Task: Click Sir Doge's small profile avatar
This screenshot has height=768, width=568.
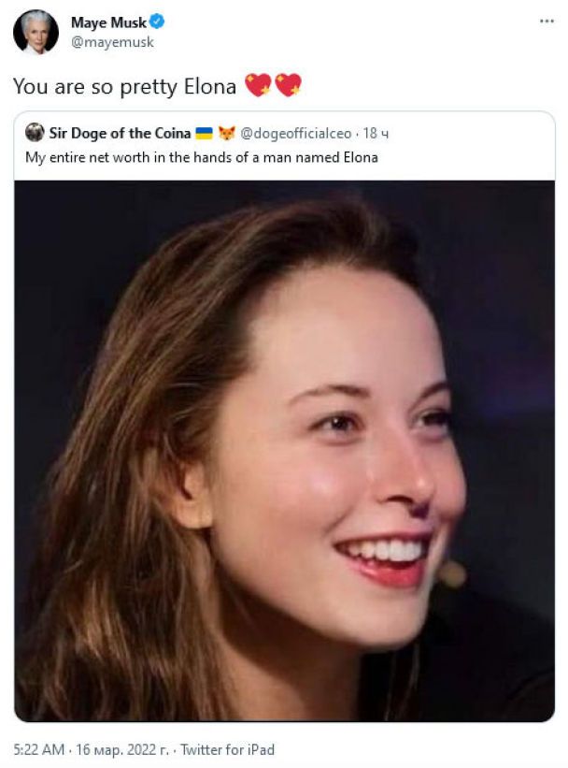Action: pos(35,133)
